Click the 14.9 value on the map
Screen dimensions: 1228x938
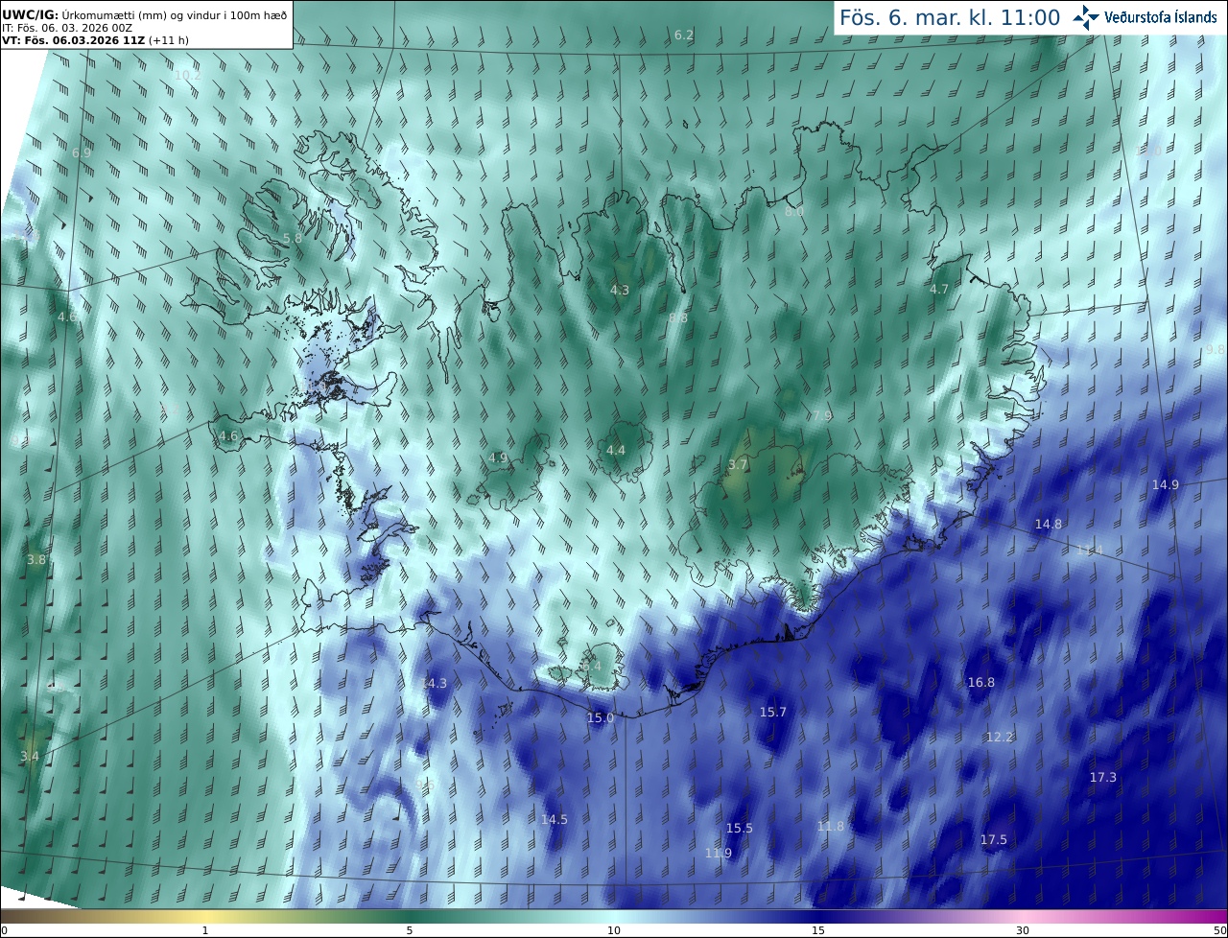tap(1166, 484)
